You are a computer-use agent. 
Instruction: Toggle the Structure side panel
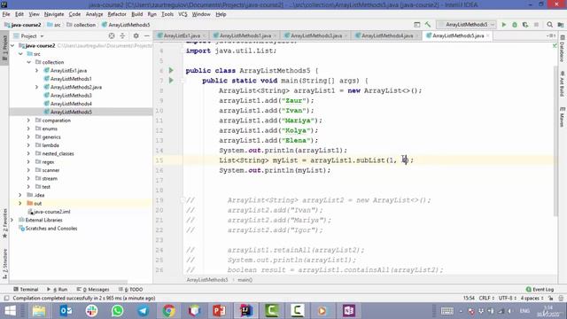click(x=4, y=263)
